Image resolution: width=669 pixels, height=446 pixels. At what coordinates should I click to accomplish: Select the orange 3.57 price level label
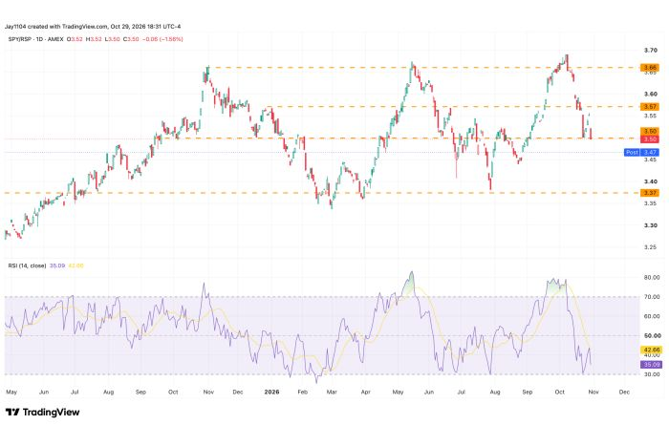[650, 107]
